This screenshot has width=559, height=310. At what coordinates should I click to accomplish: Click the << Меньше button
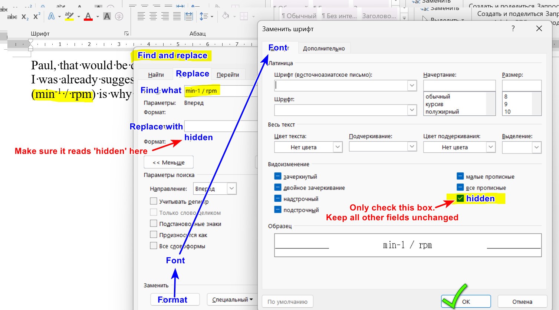coord(168,162)
